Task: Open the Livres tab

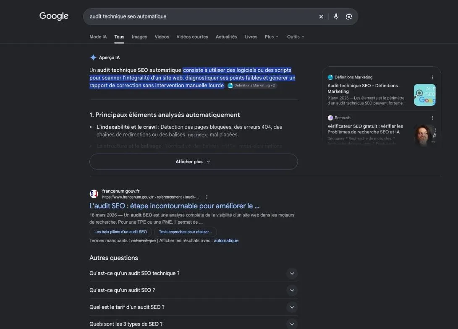Action: pyautogui.click(x=251, y=37)
